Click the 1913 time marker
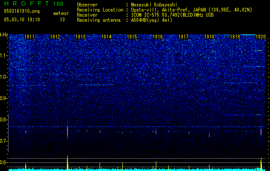This screenshot has height=171, width=270. pyautogui.click(x=81, y=37)
